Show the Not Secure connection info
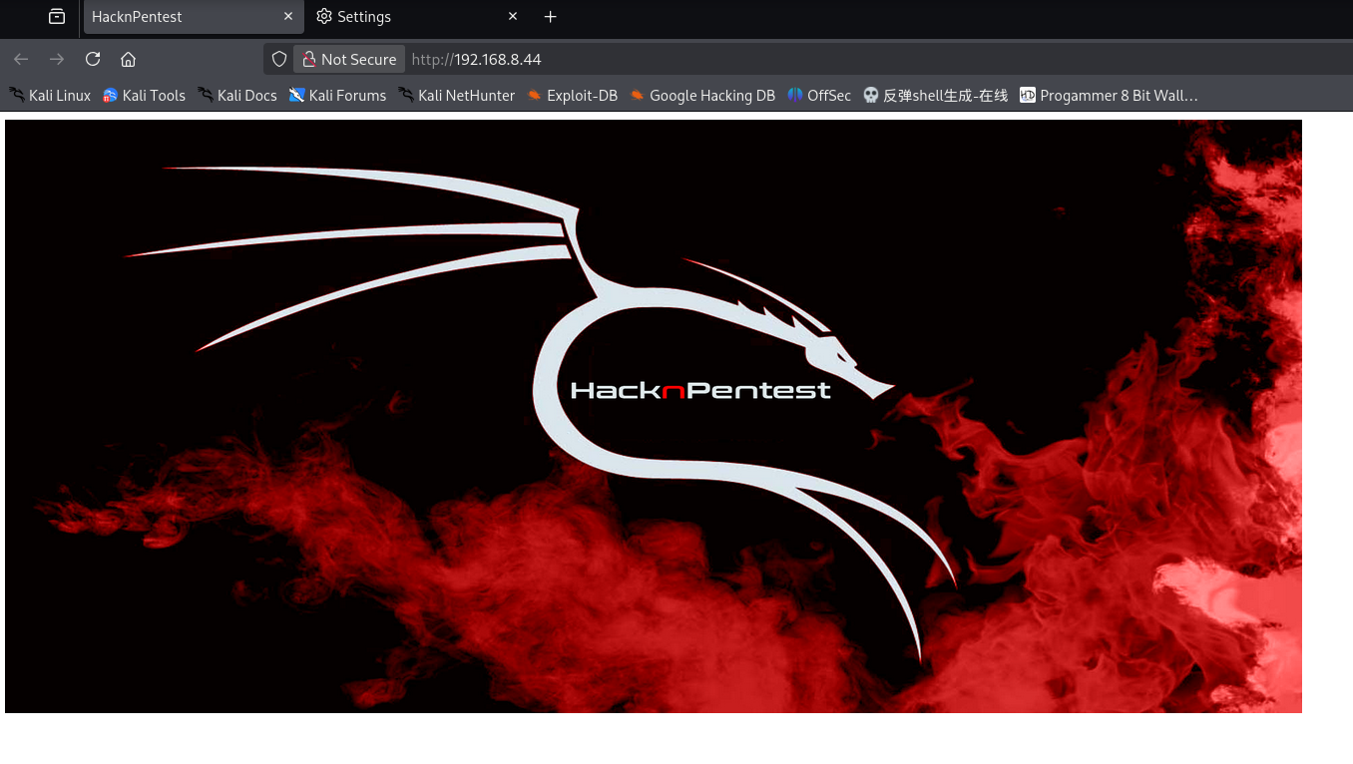 click(349, 59)
